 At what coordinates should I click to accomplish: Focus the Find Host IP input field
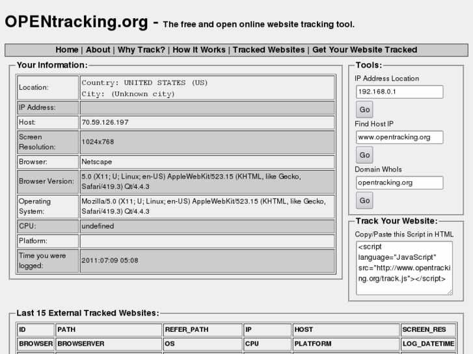(x=399, y=137)
